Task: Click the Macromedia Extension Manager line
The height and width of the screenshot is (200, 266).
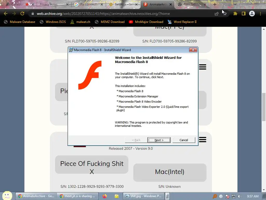Action: 137,96
